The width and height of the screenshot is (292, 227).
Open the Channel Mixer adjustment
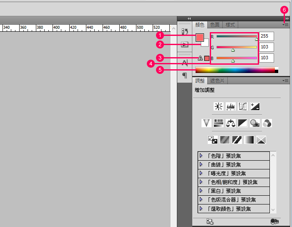tap(267, 123)
